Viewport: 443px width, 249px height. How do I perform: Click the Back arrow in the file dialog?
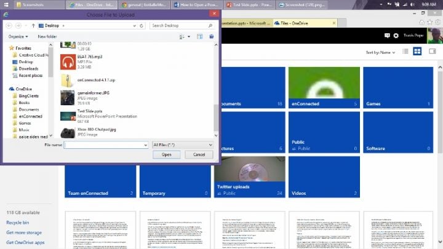click(x=9, y=26)
